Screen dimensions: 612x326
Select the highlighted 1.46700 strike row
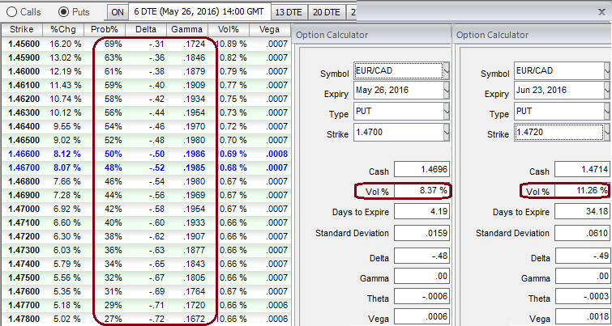point(146,167)
